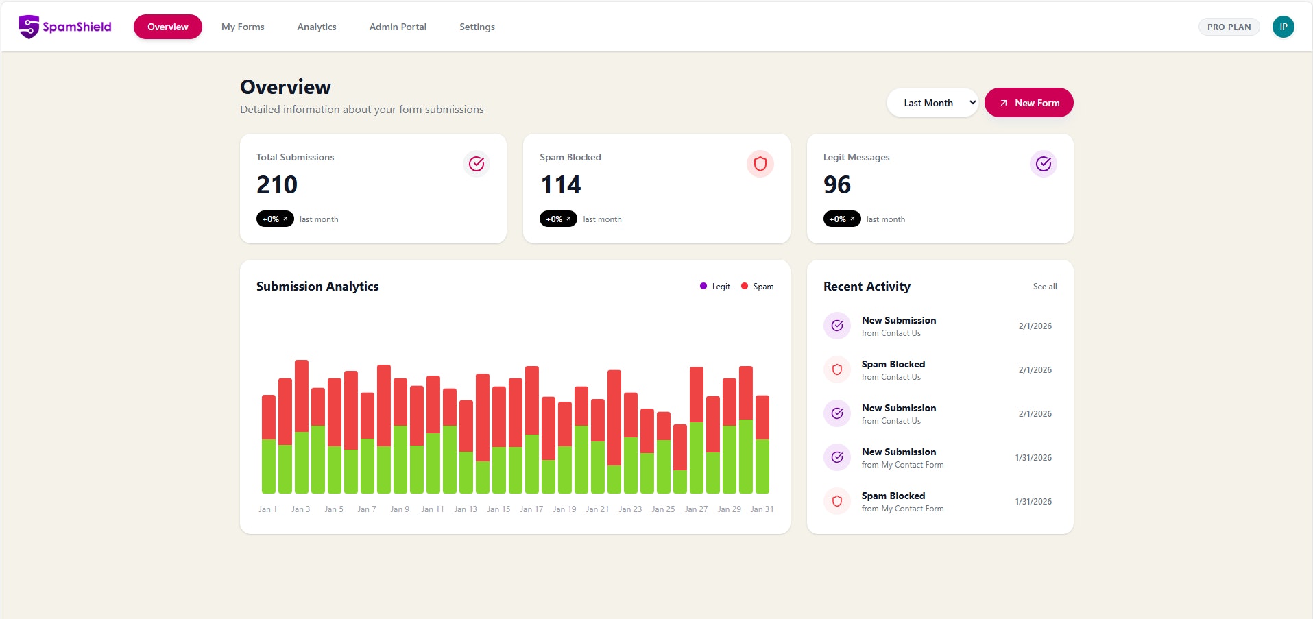This screenshot has width=1313, height=619.
Task: Click the checkmark icon on Total Submissions card
Action: [x=477, y=164]
